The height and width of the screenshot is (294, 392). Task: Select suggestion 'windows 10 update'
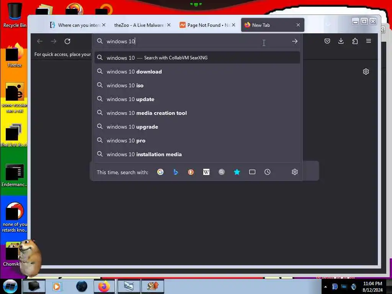point(197,99)
